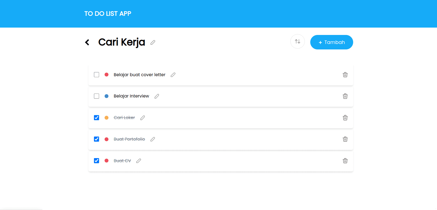This screenshot has height=210, width=437.
Task: Uncheck the Buat Portofolio checkbox
Action: pyautogui.click(x=96, y=139)
